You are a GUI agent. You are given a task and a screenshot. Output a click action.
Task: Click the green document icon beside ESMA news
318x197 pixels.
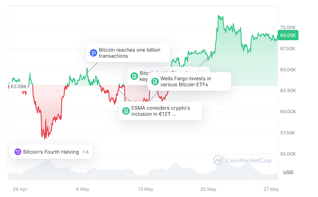pyautogui.click(x=126, y=111)
